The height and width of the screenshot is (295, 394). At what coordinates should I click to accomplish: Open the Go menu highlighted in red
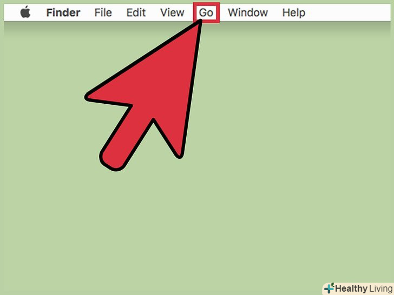pyautogui.click(x=206, y=12)
